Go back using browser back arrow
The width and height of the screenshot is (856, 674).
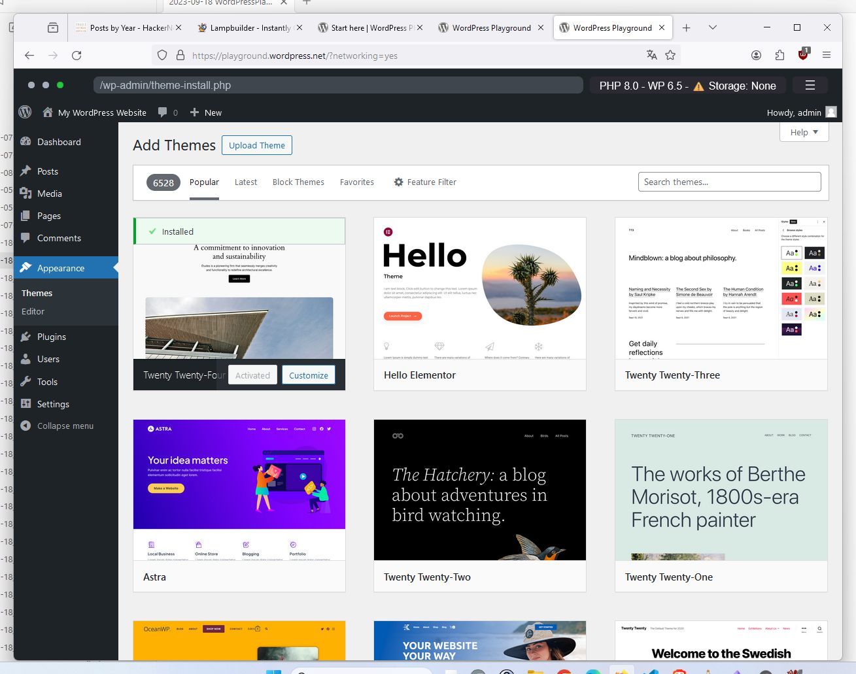tap(29, 56)
